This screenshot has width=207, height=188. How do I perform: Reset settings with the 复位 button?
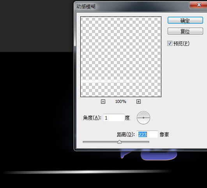tap(185, 31)
